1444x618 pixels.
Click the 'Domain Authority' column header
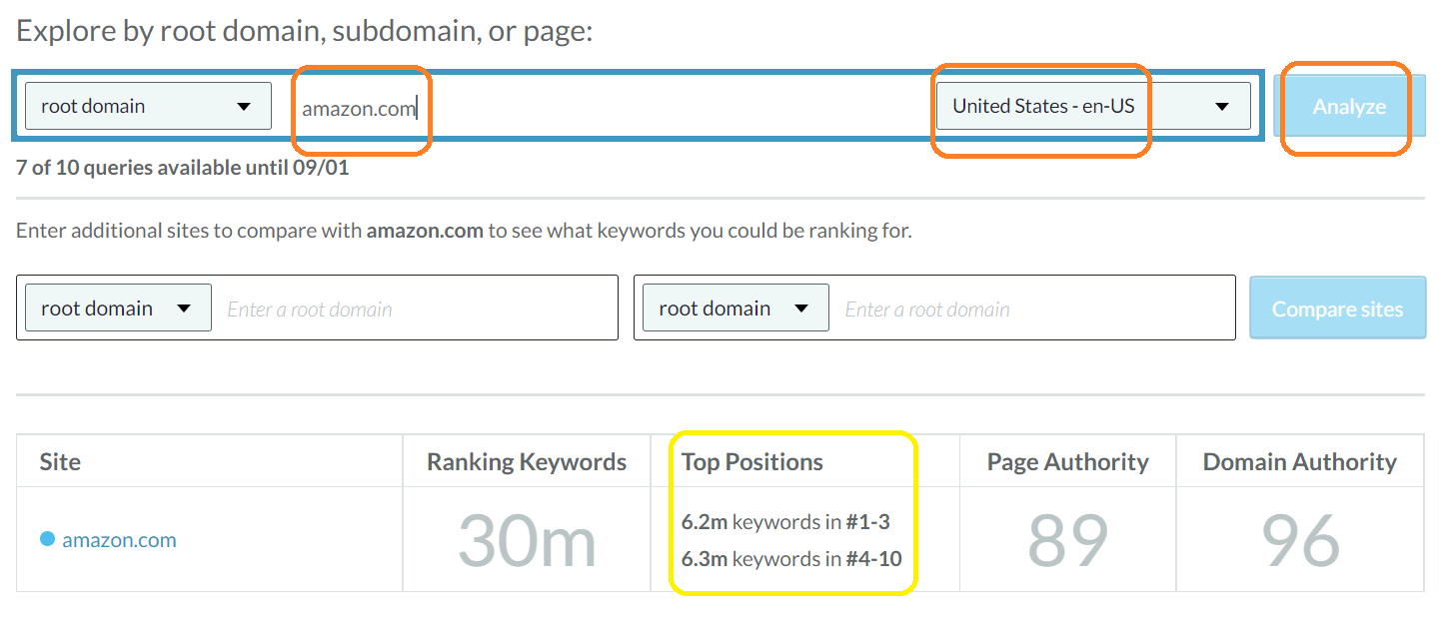coord(1299,462)
